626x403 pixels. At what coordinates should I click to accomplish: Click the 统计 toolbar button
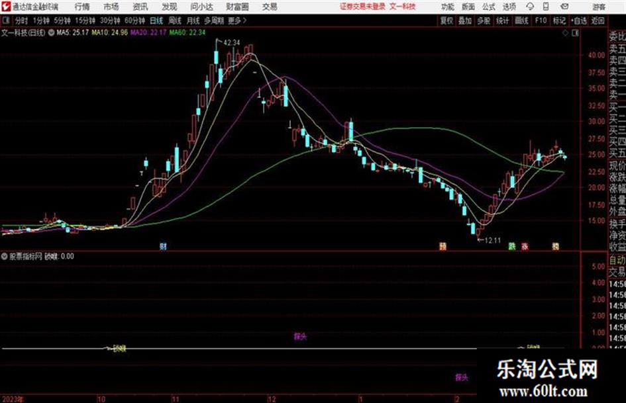[502, 21]
